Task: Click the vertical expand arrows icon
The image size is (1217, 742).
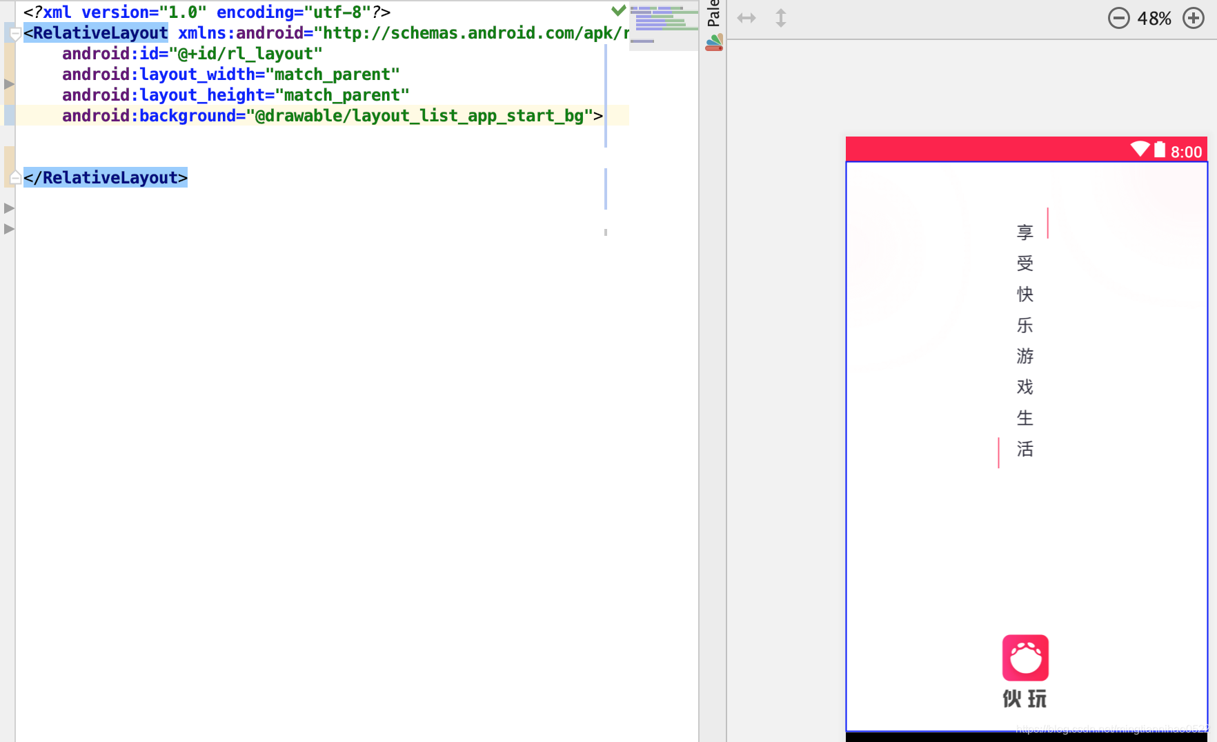Action: [x=781, y=18]
